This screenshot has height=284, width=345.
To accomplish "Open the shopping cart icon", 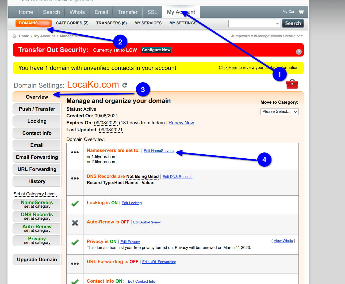I will coord(301,12).
